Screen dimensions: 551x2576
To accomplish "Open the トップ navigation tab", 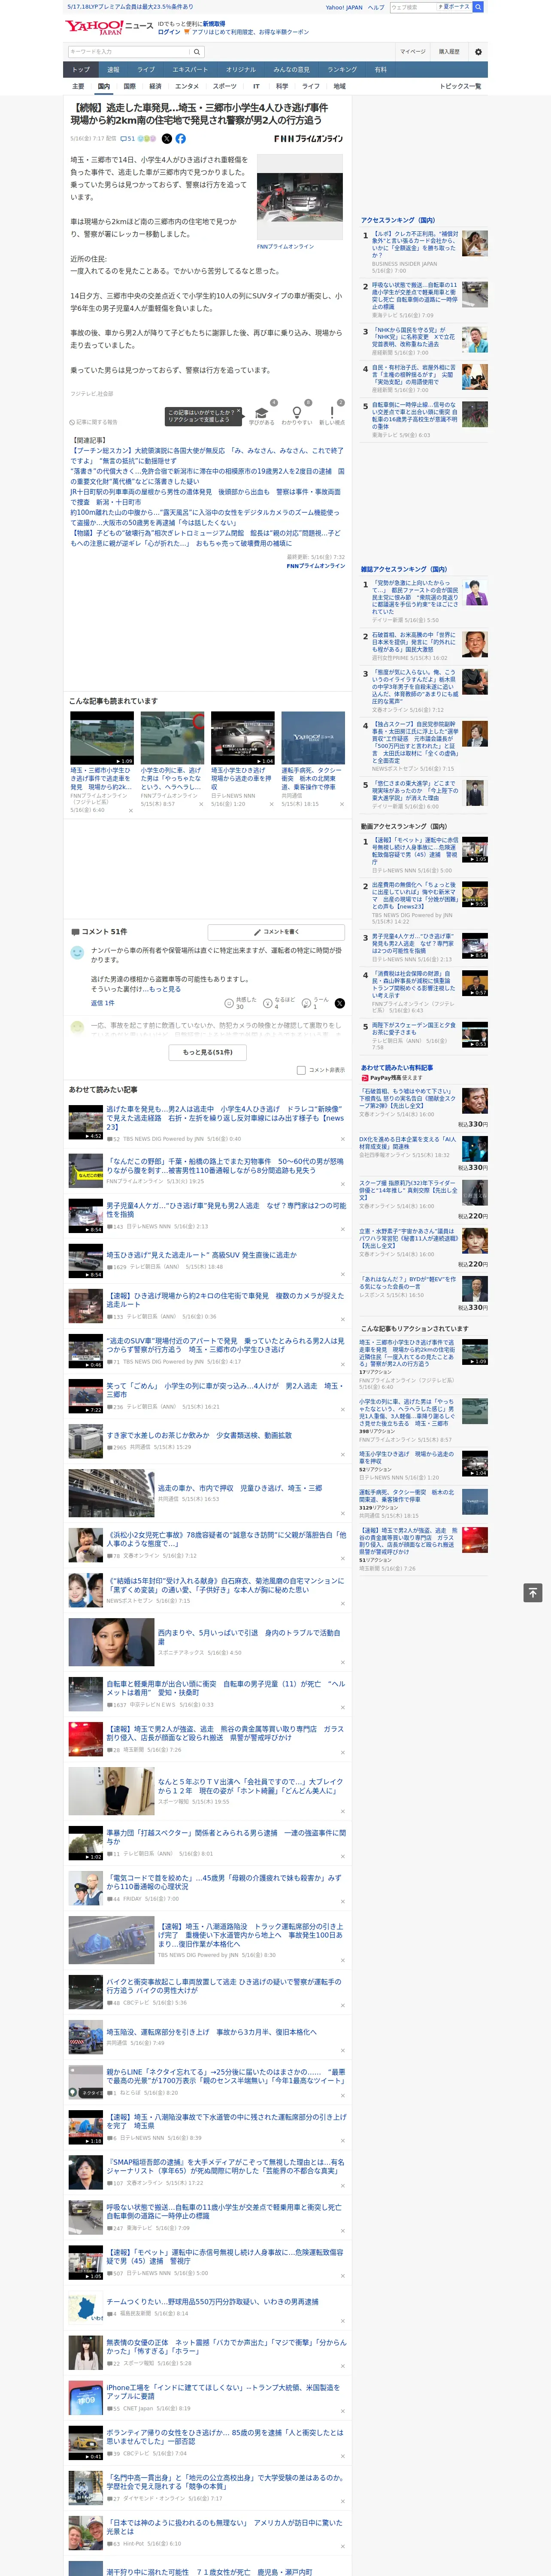I will coord(81,70).
